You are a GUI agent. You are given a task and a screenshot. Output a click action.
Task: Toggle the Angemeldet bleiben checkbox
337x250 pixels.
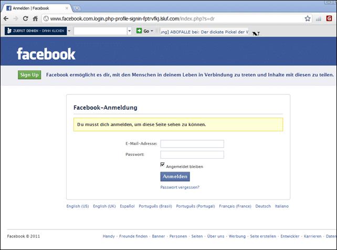tap(163, 165)
